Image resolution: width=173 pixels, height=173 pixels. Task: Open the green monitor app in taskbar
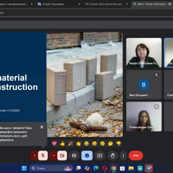(140, 168)
